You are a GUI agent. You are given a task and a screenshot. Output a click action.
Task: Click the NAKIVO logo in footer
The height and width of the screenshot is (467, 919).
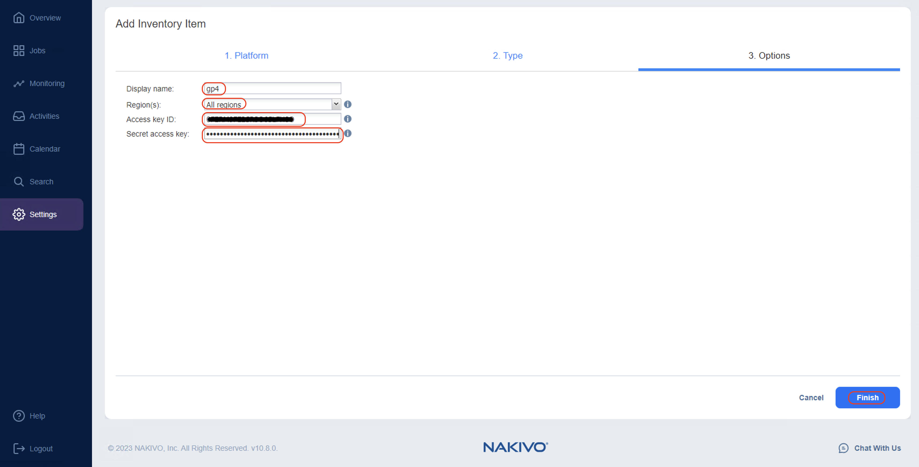(515, 447)
